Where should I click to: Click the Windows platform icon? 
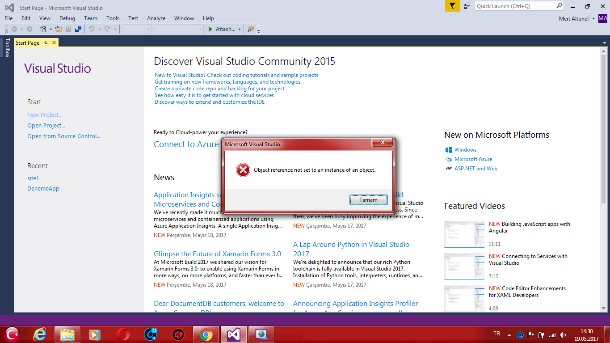449,150
